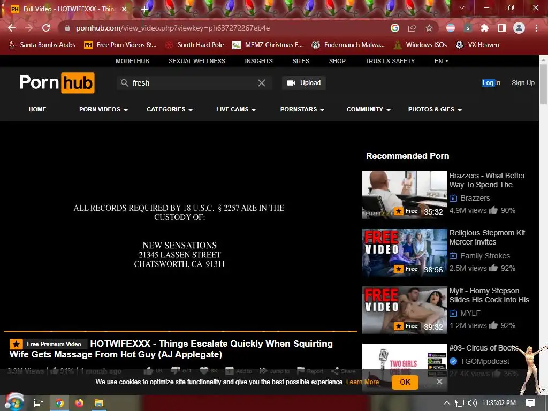
Task: Click the Log In link
Action: pyautogui.click(x=491, y=83)
